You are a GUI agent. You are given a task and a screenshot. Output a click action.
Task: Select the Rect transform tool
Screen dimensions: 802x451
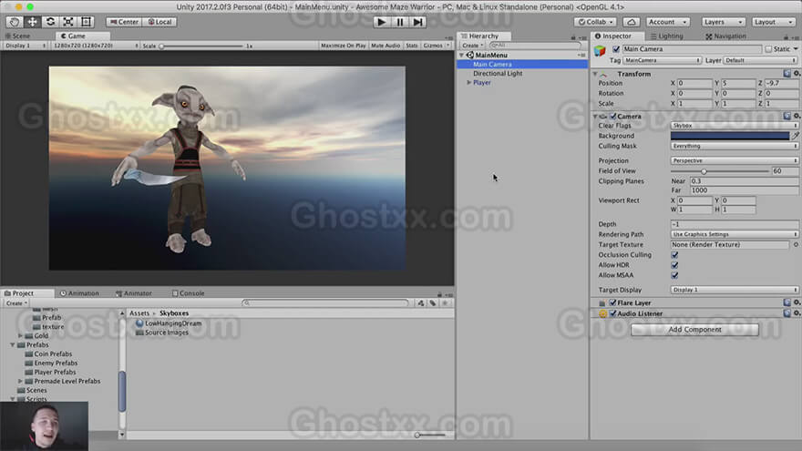(86, 22)
